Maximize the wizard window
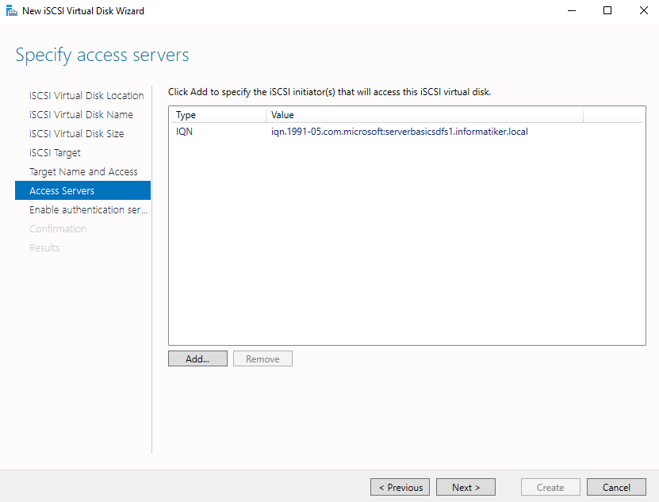Image resolution: width=659 pixels, height=502 pixels. [607, 10]
